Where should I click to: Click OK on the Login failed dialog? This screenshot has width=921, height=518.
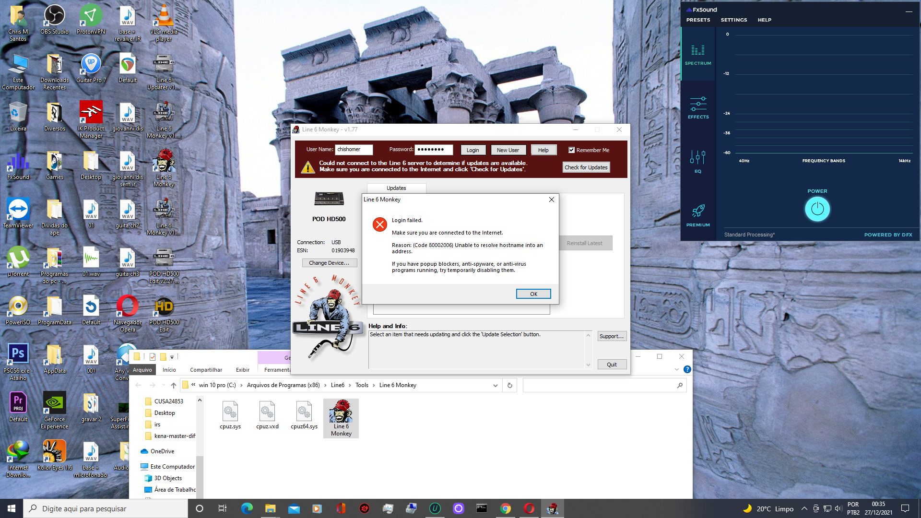point(533,294)
